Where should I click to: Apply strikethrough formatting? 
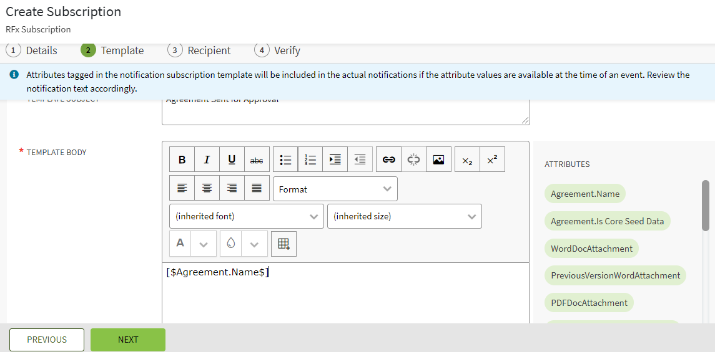click(257, 159)
